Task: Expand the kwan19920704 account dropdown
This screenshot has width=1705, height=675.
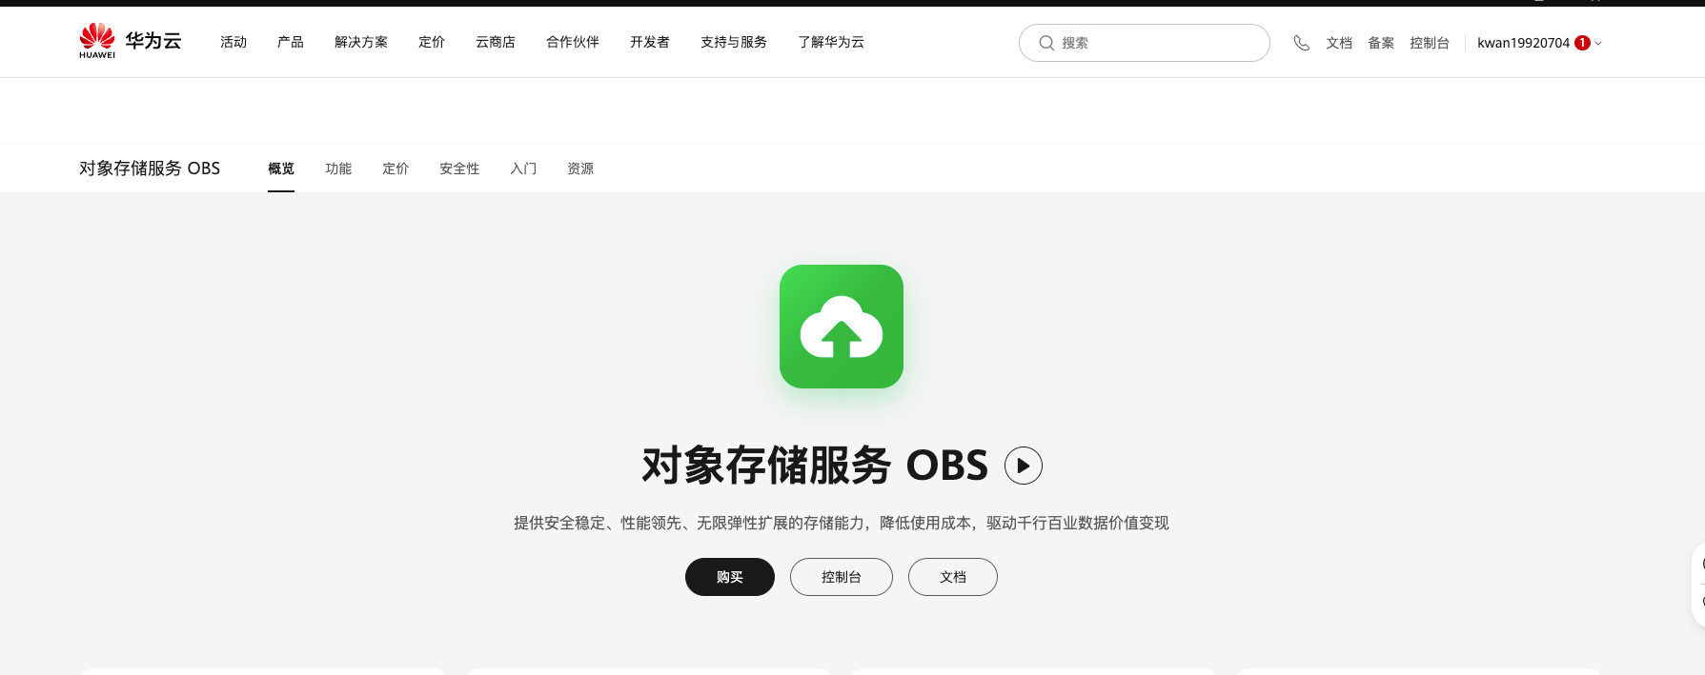Action: tap(1598, 43)
